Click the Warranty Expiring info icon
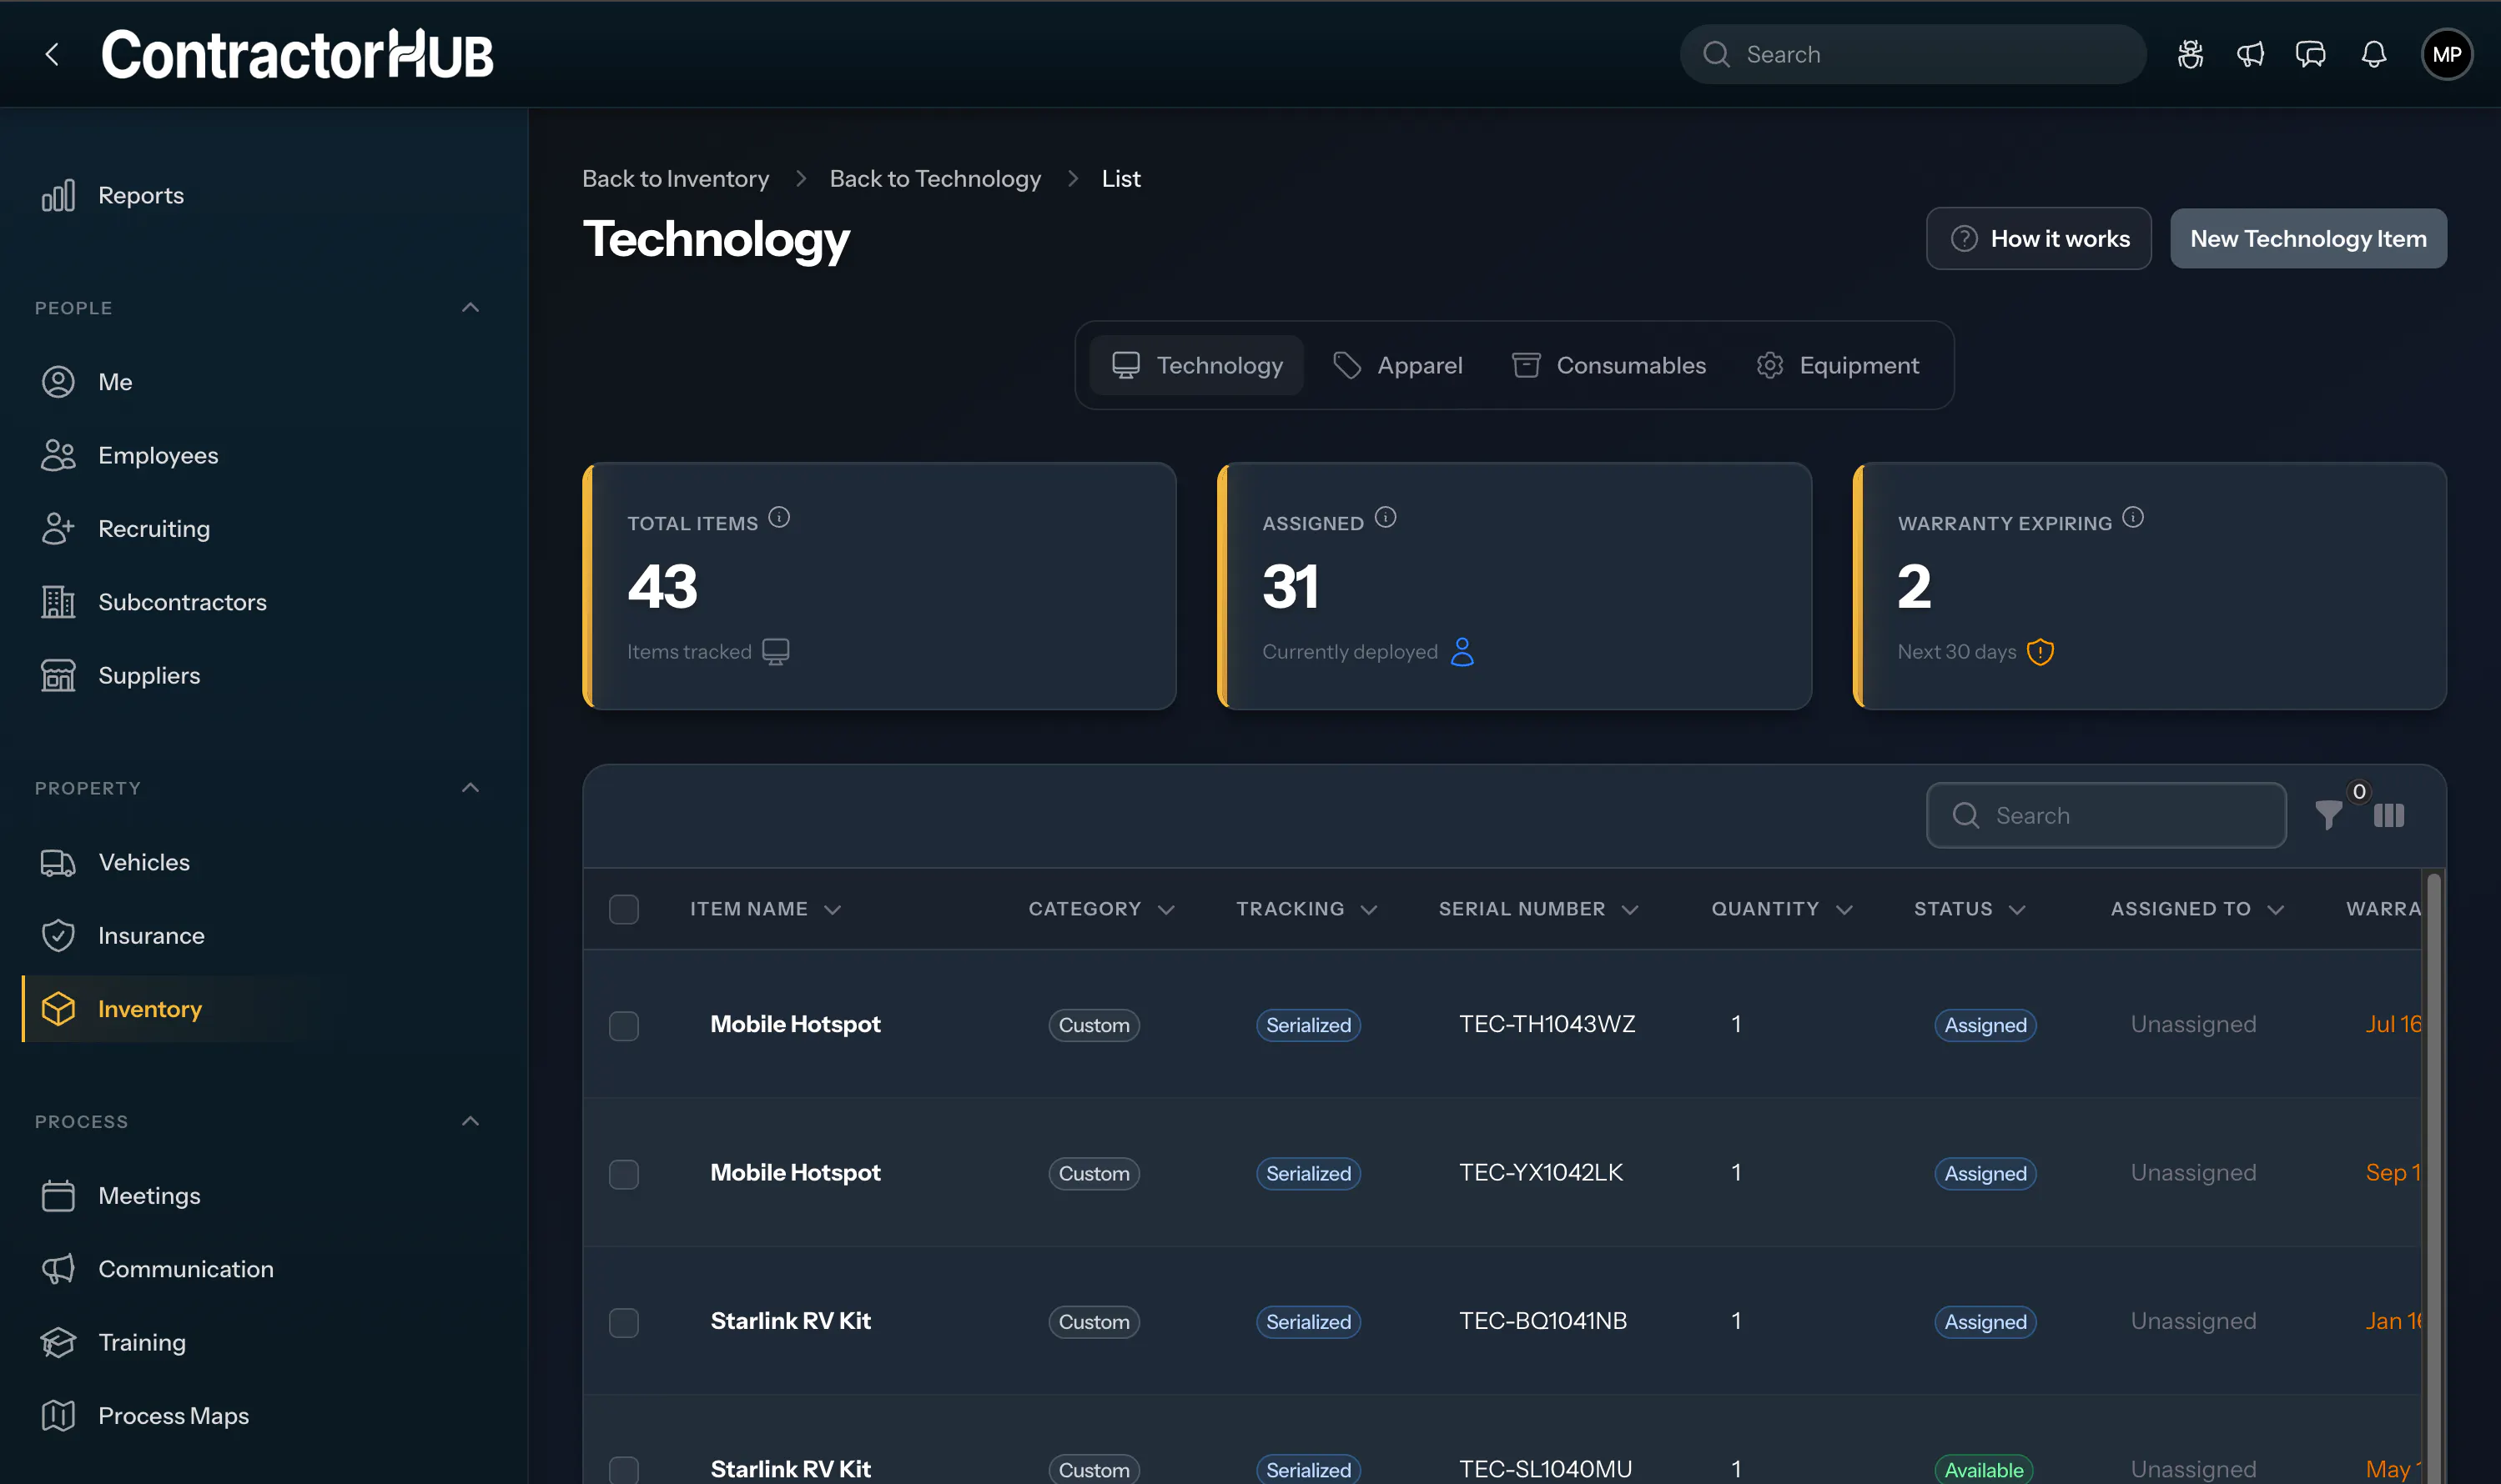Image resolution: width=2501 pixels, height=1484 pixels. pos(2133,517)
